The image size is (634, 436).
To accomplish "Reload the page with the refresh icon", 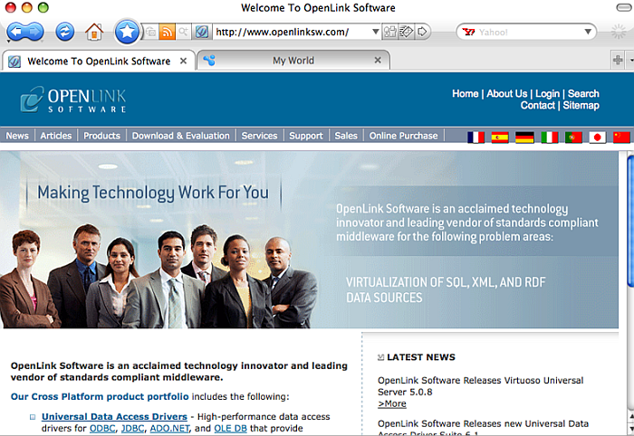I will click(x=64, y=33).
